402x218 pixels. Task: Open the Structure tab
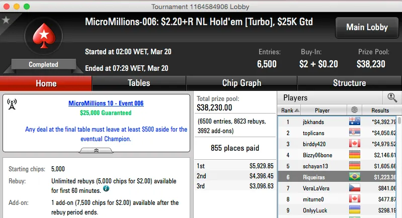coord(349,83)
